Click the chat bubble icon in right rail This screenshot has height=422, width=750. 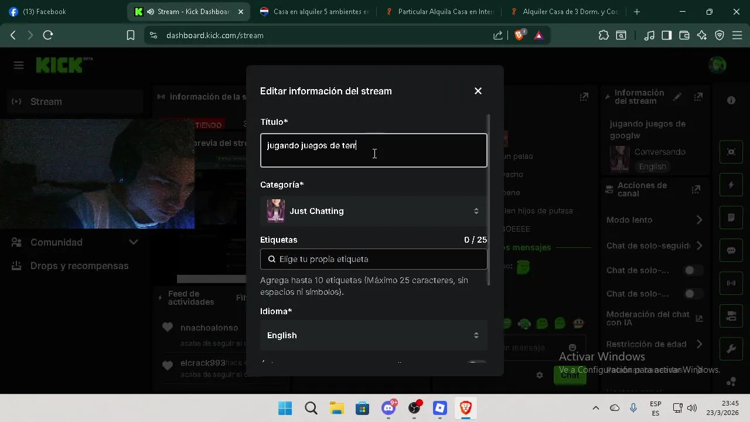[731, 250]
